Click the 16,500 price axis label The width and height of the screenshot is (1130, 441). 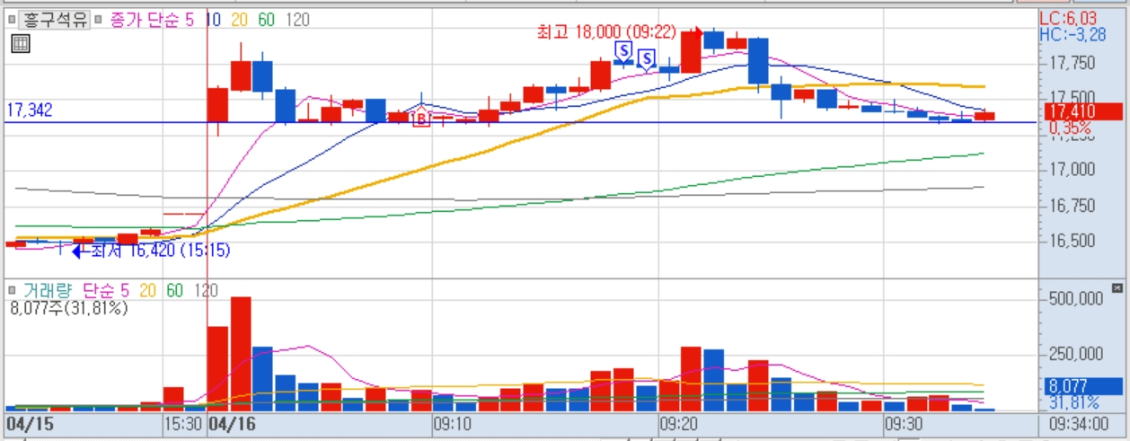point(1072,241)
